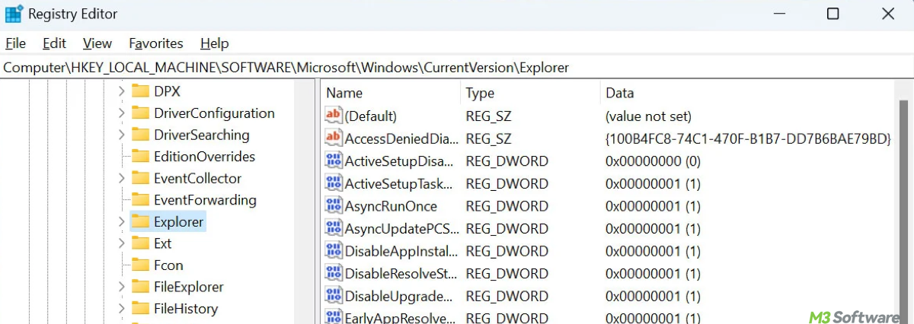Screen dimensions: 914x324
Task: Select the ActiveSetupDisa... value name
Action: coord(400,161)
